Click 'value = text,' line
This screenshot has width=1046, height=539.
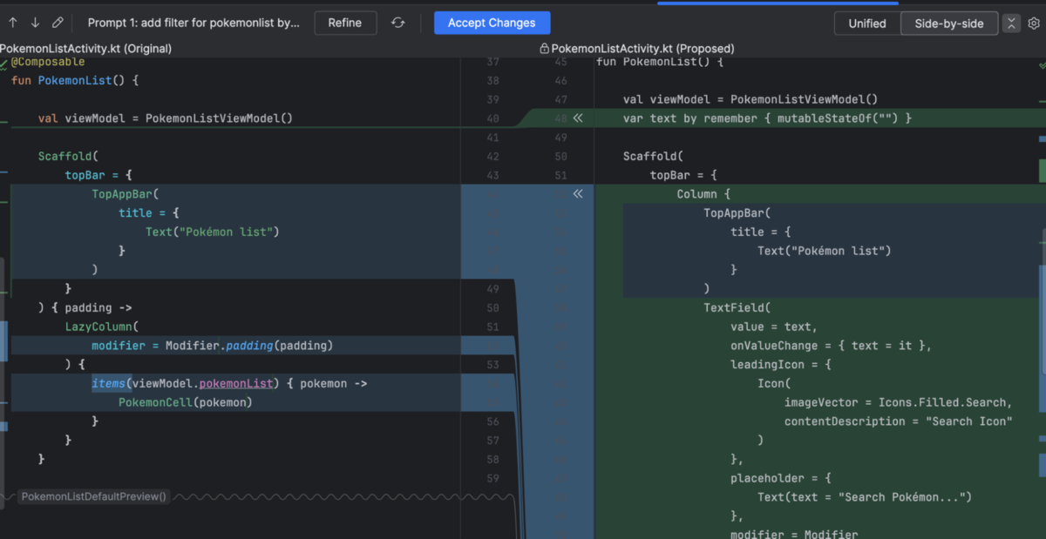(x=774, y=327)
